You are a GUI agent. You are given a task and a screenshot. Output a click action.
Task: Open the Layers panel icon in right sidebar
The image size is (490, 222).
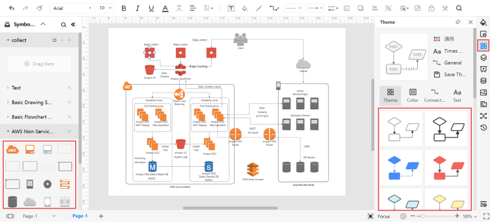click(x=483, y=58)
